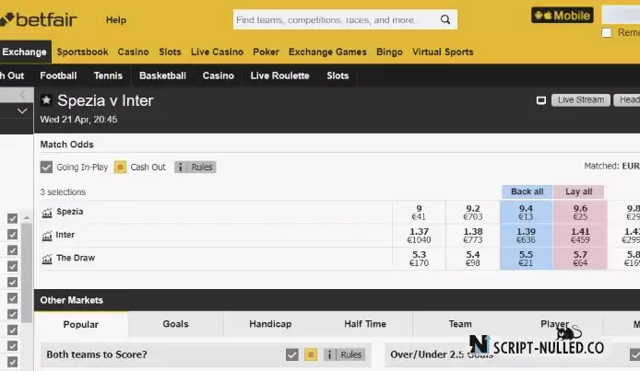Open Slots in the top yellow menu
This screenshot has height=371, width=640.
click(170, 52)
